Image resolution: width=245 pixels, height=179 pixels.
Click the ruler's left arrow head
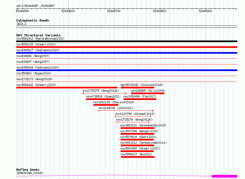coord(17,9)
